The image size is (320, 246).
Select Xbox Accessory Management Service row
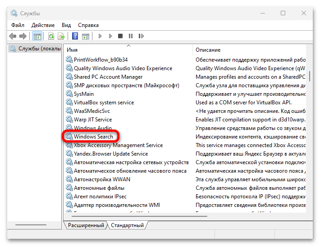click(x=119, y=145)
